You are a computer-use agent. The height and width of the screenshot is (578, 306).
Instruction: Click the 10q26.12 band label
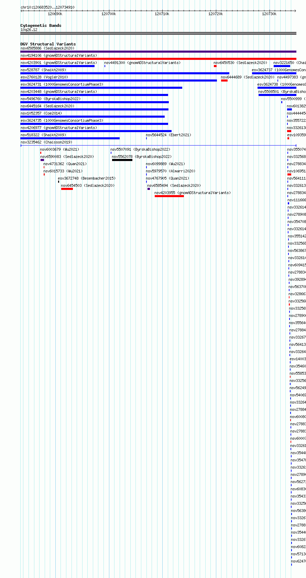(x=29, y=30)
